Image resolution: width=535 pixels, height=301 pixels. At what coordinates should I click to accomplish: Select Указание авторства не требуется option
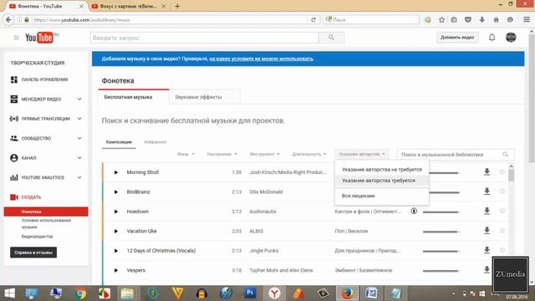[382, 170]
